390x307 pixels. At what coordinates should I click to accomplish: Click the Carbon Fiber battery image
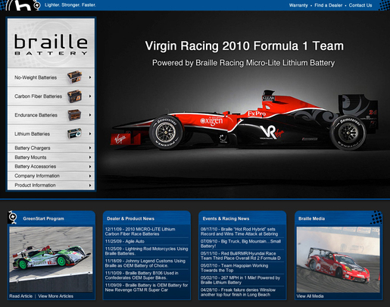pyautogui.click(x=74, y=96)
